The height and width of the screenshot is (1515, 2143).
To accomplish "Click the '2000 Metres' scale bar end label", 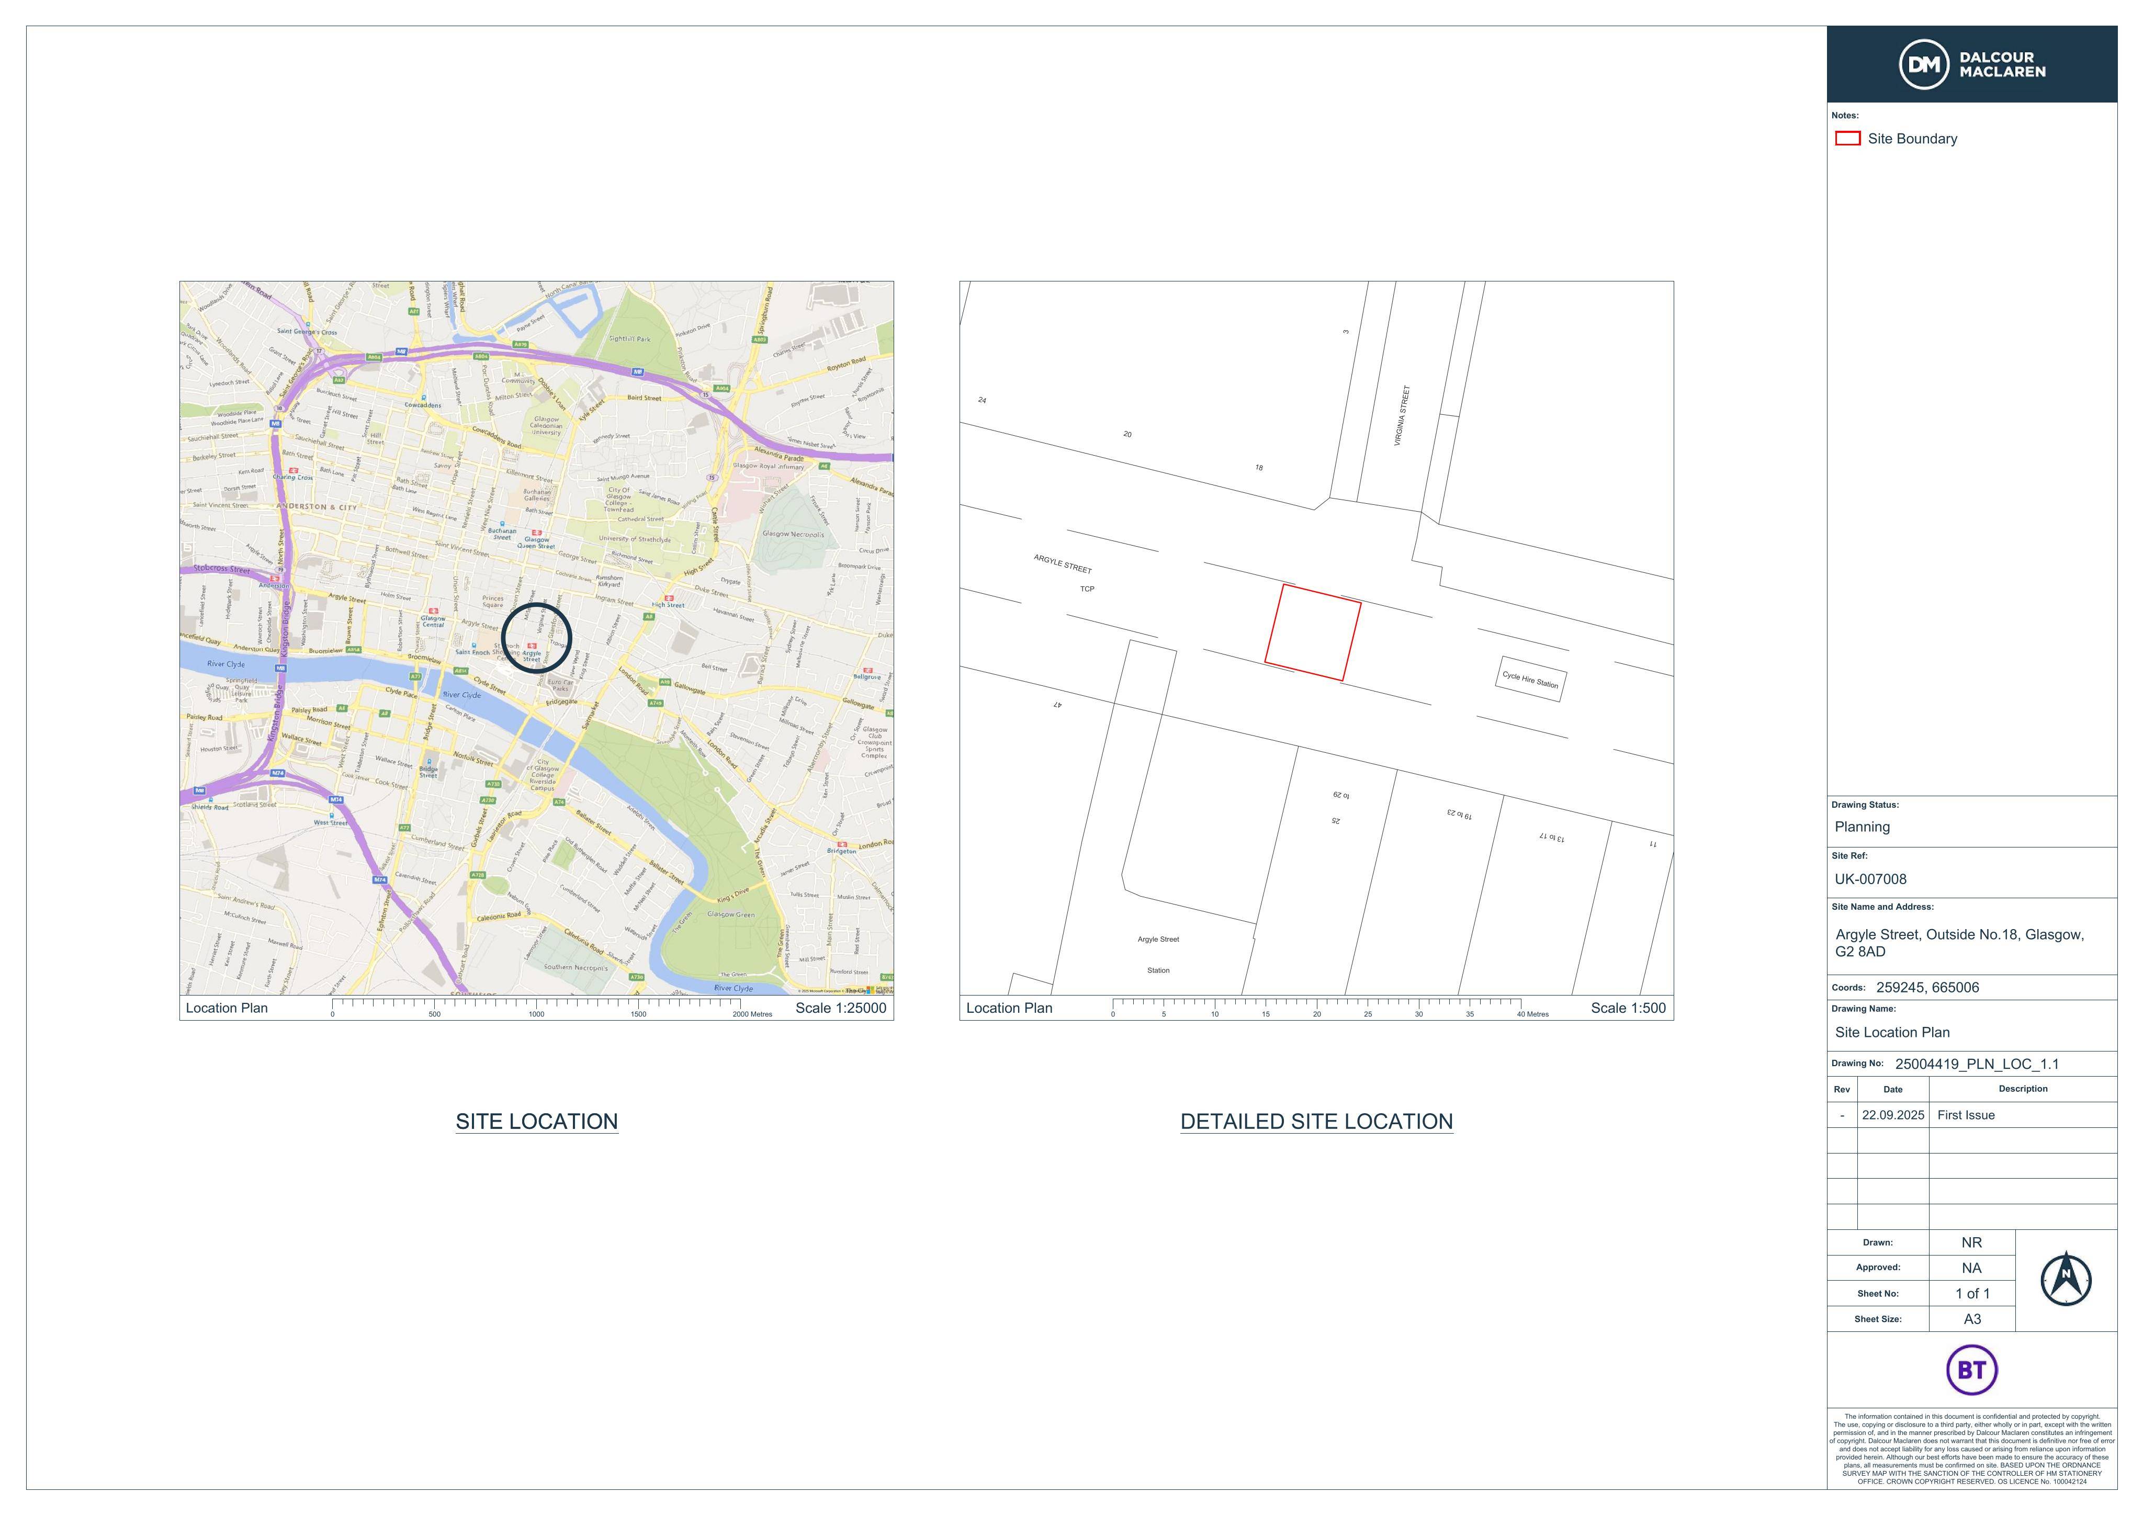I will click(x=752, y=1015).
